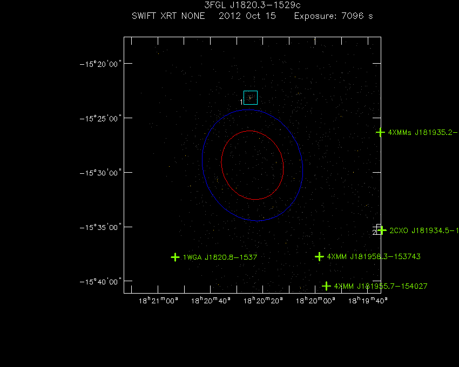Screen dimensions: 459x367
Task: Click the number 1 label beside the cyan box
Action: [x=241, y=102]
